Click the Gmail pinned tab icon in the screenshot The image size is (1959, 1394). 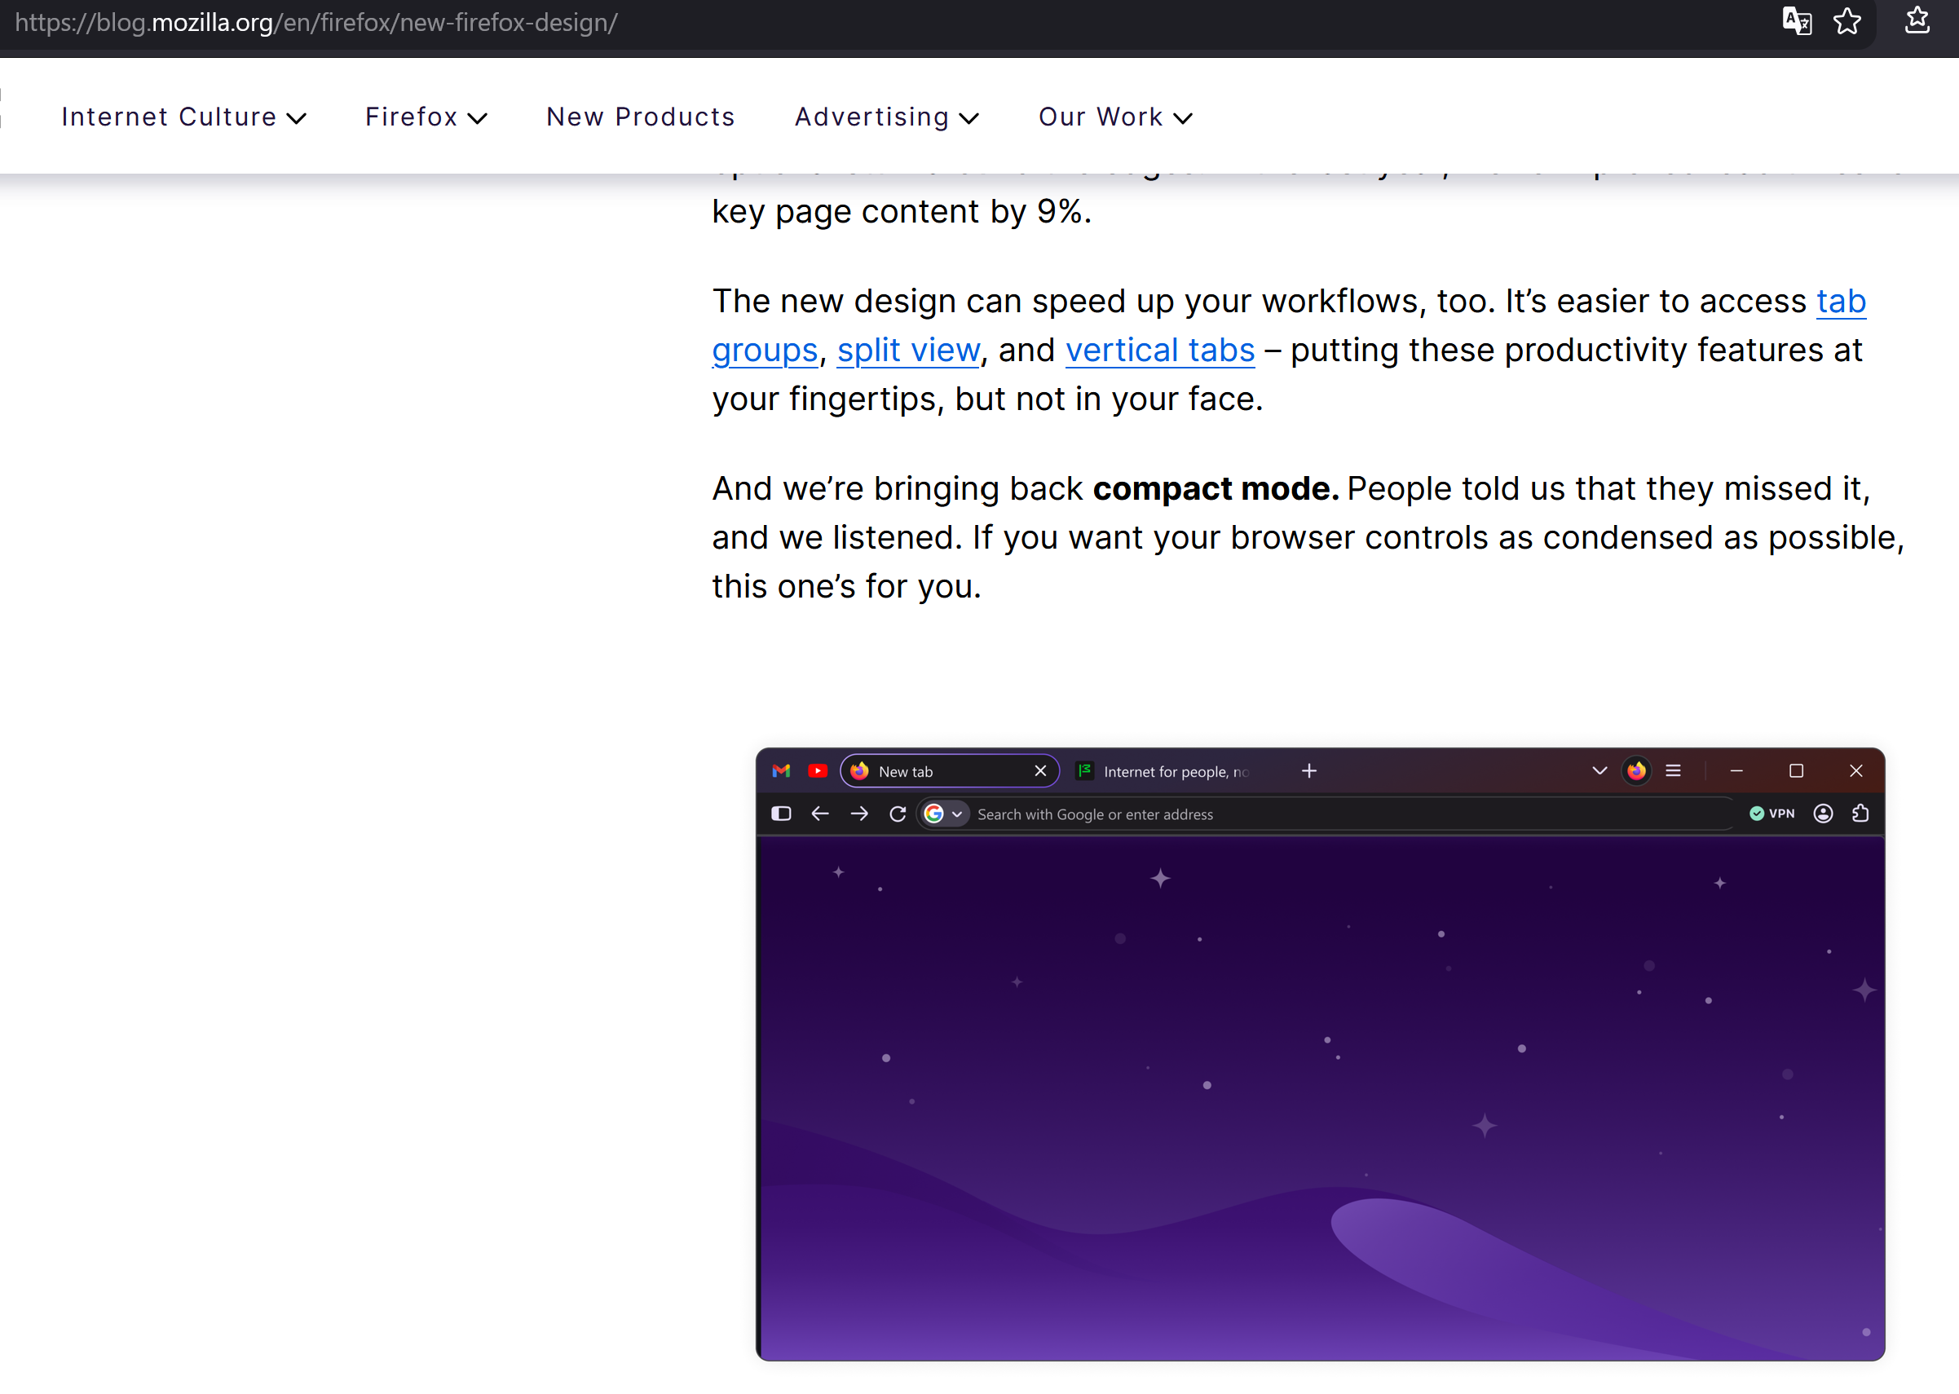(781, 771)
